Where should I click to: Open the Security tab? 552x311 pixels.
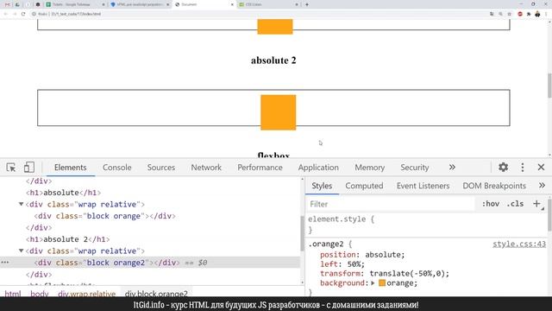(x=414, y=168)
